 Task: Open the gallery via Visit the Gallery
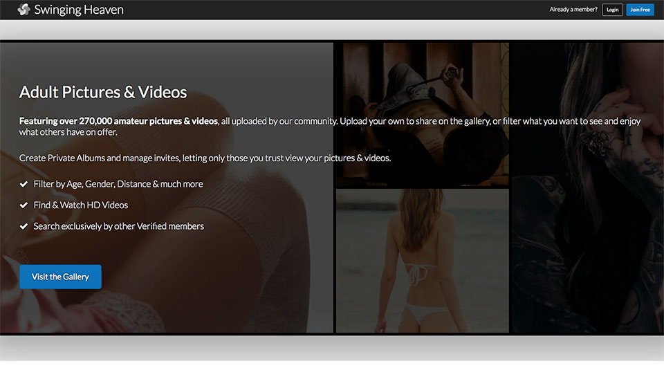click(60, 277)
